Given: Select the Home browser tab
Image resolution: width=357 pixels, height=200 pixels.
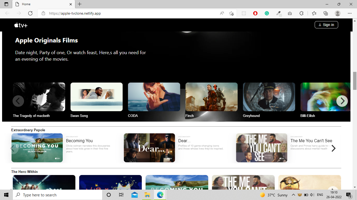Looking at the screenshot, I should (44, 4).
